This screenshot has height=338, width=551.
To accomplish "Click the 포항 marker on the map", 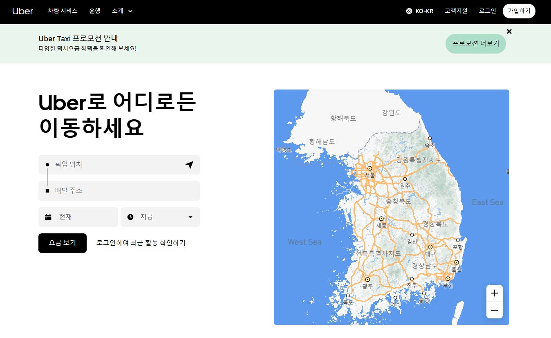I will [458, 240].
